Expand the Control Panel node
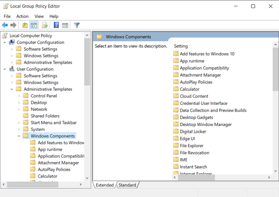Image resolution: width=279 pixels, height=197 pixels. coord(19,96)
